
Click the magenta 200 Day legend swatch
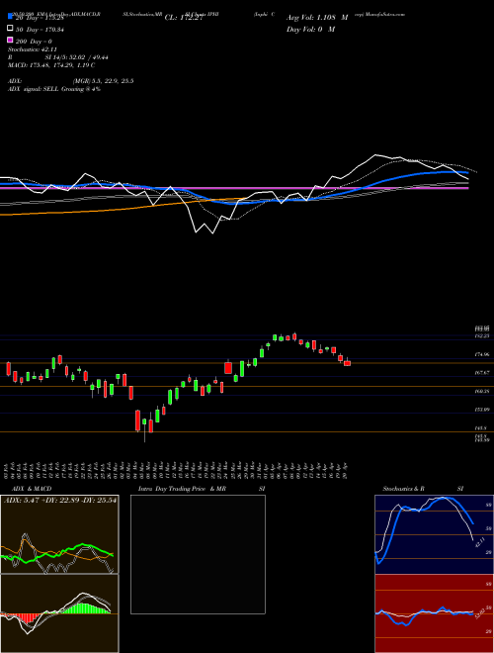click(x=10, y=41)
